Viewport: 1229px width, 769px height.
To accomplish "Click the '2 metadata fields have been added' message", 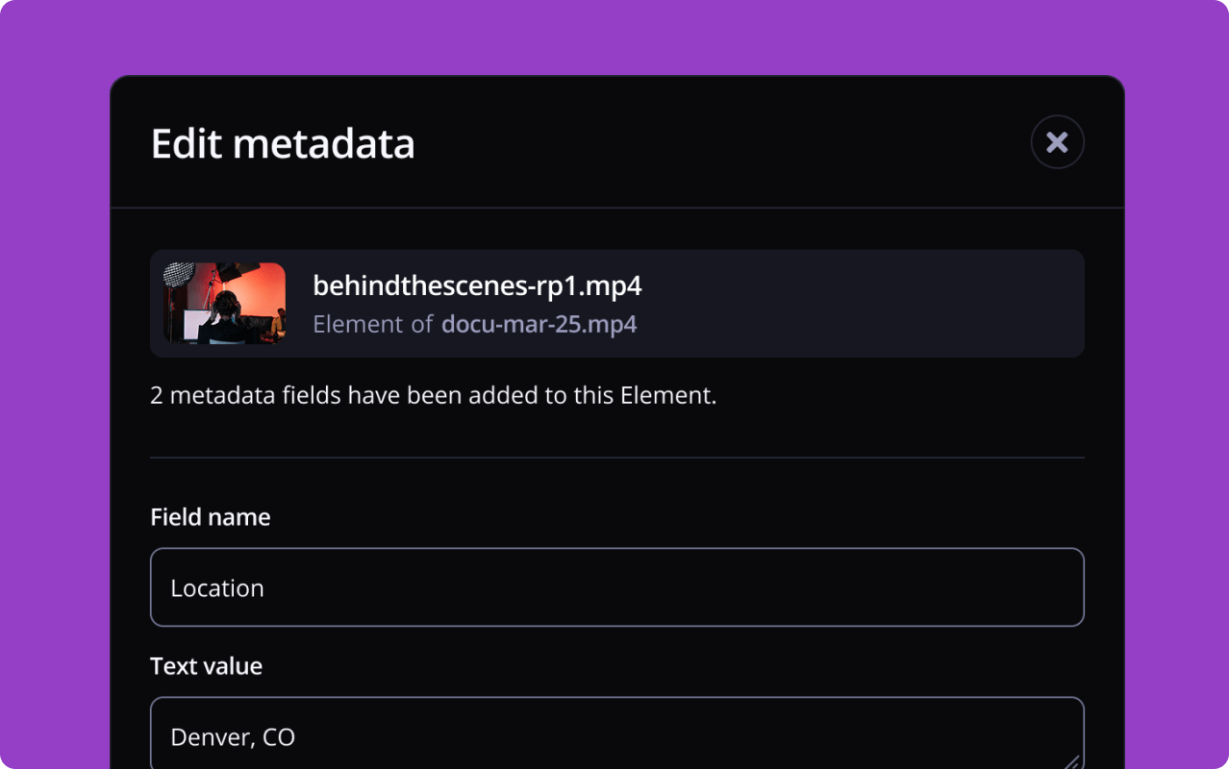I will coord(433,395).
